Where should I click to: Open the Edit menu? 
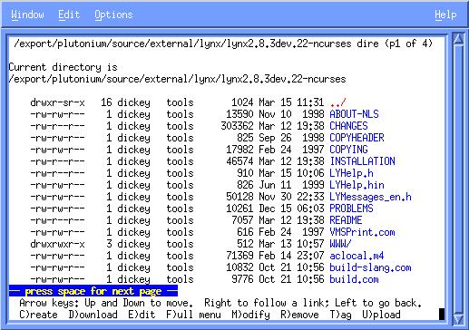(69, 15)
